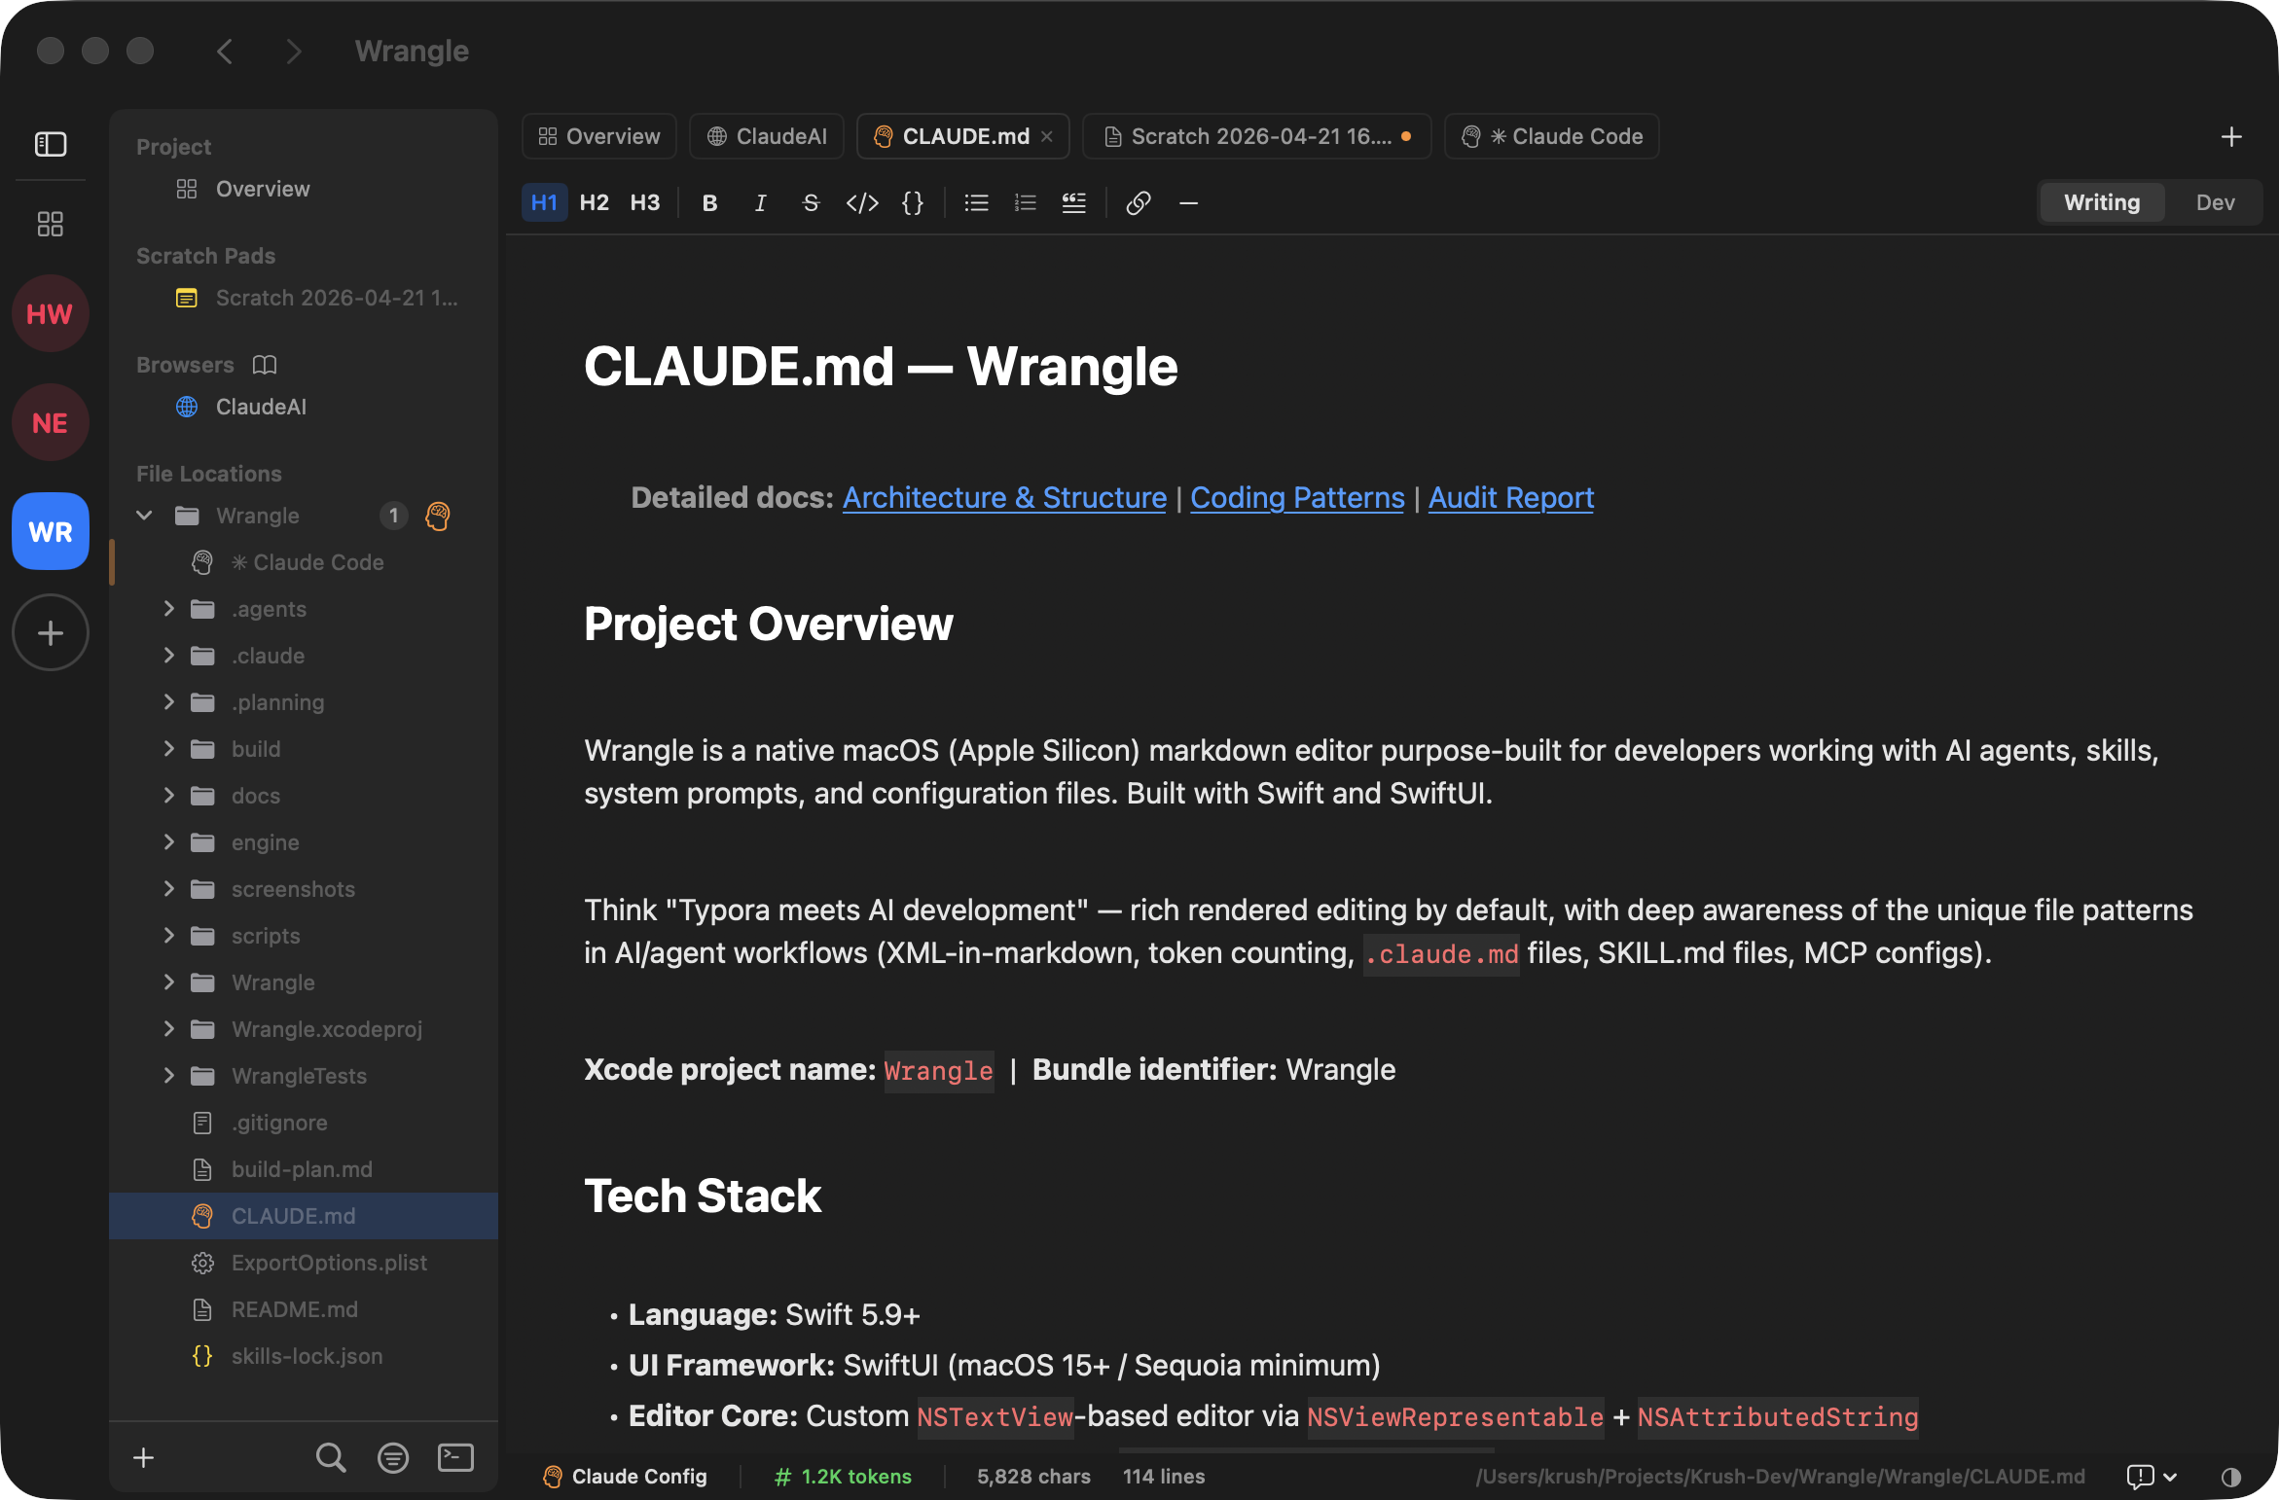Expand the build folder
Viewport: 2279px width, 1500px height.
click(x=169, y=749)
